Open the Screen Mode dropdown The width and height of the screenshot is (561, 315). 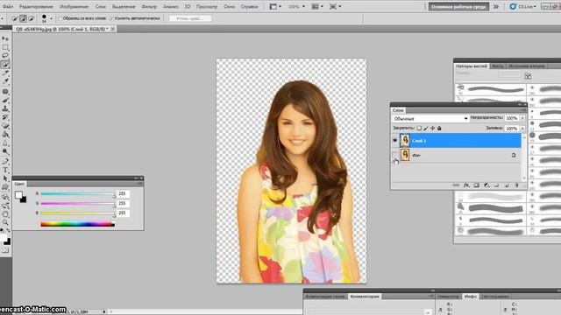click(x=335, y=6)
